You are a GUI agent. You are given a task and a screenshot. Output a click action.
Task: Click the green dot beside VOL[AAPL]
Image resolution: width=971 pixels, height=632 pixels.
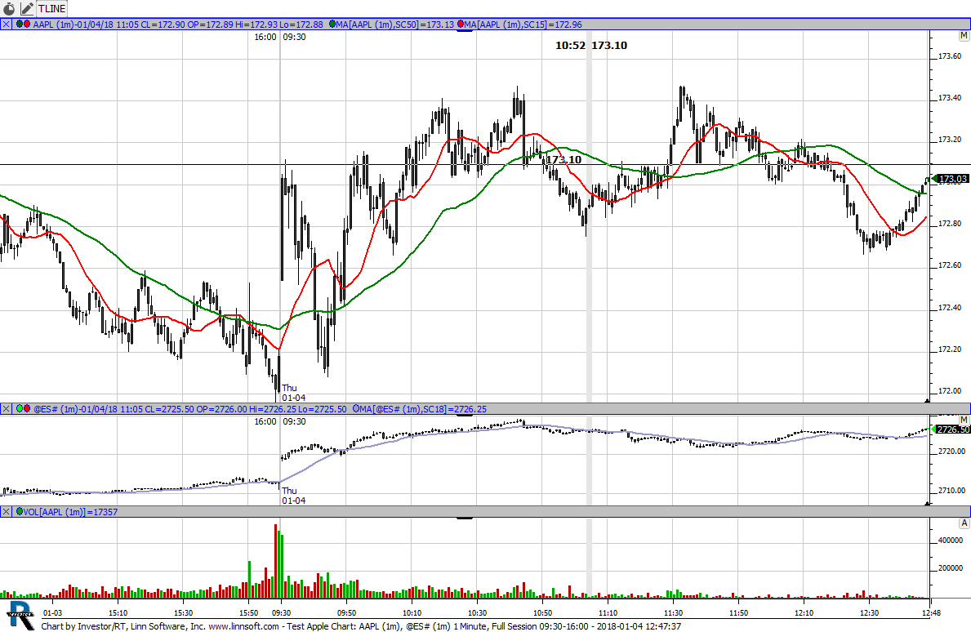click(x=20, y=512)
